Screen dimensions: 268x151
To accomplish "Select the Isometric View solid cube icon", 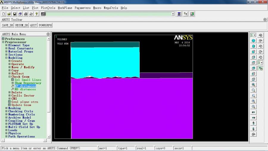I will 253,41.
